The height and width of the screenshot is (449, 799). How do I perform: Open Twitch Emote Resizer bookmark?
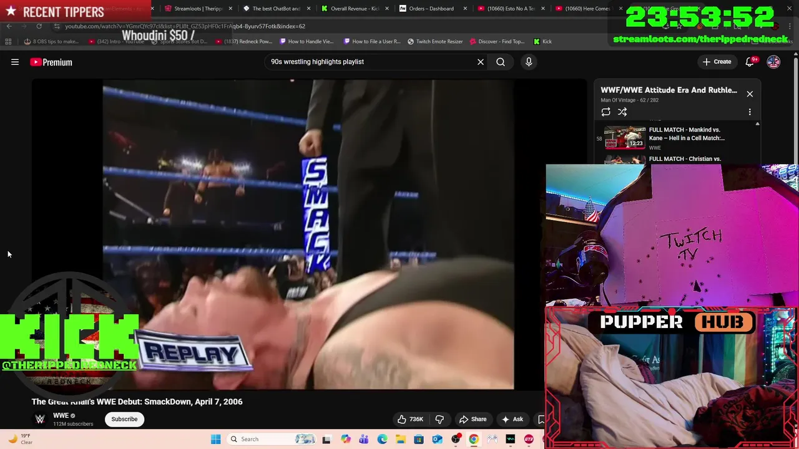click(435, 42)
